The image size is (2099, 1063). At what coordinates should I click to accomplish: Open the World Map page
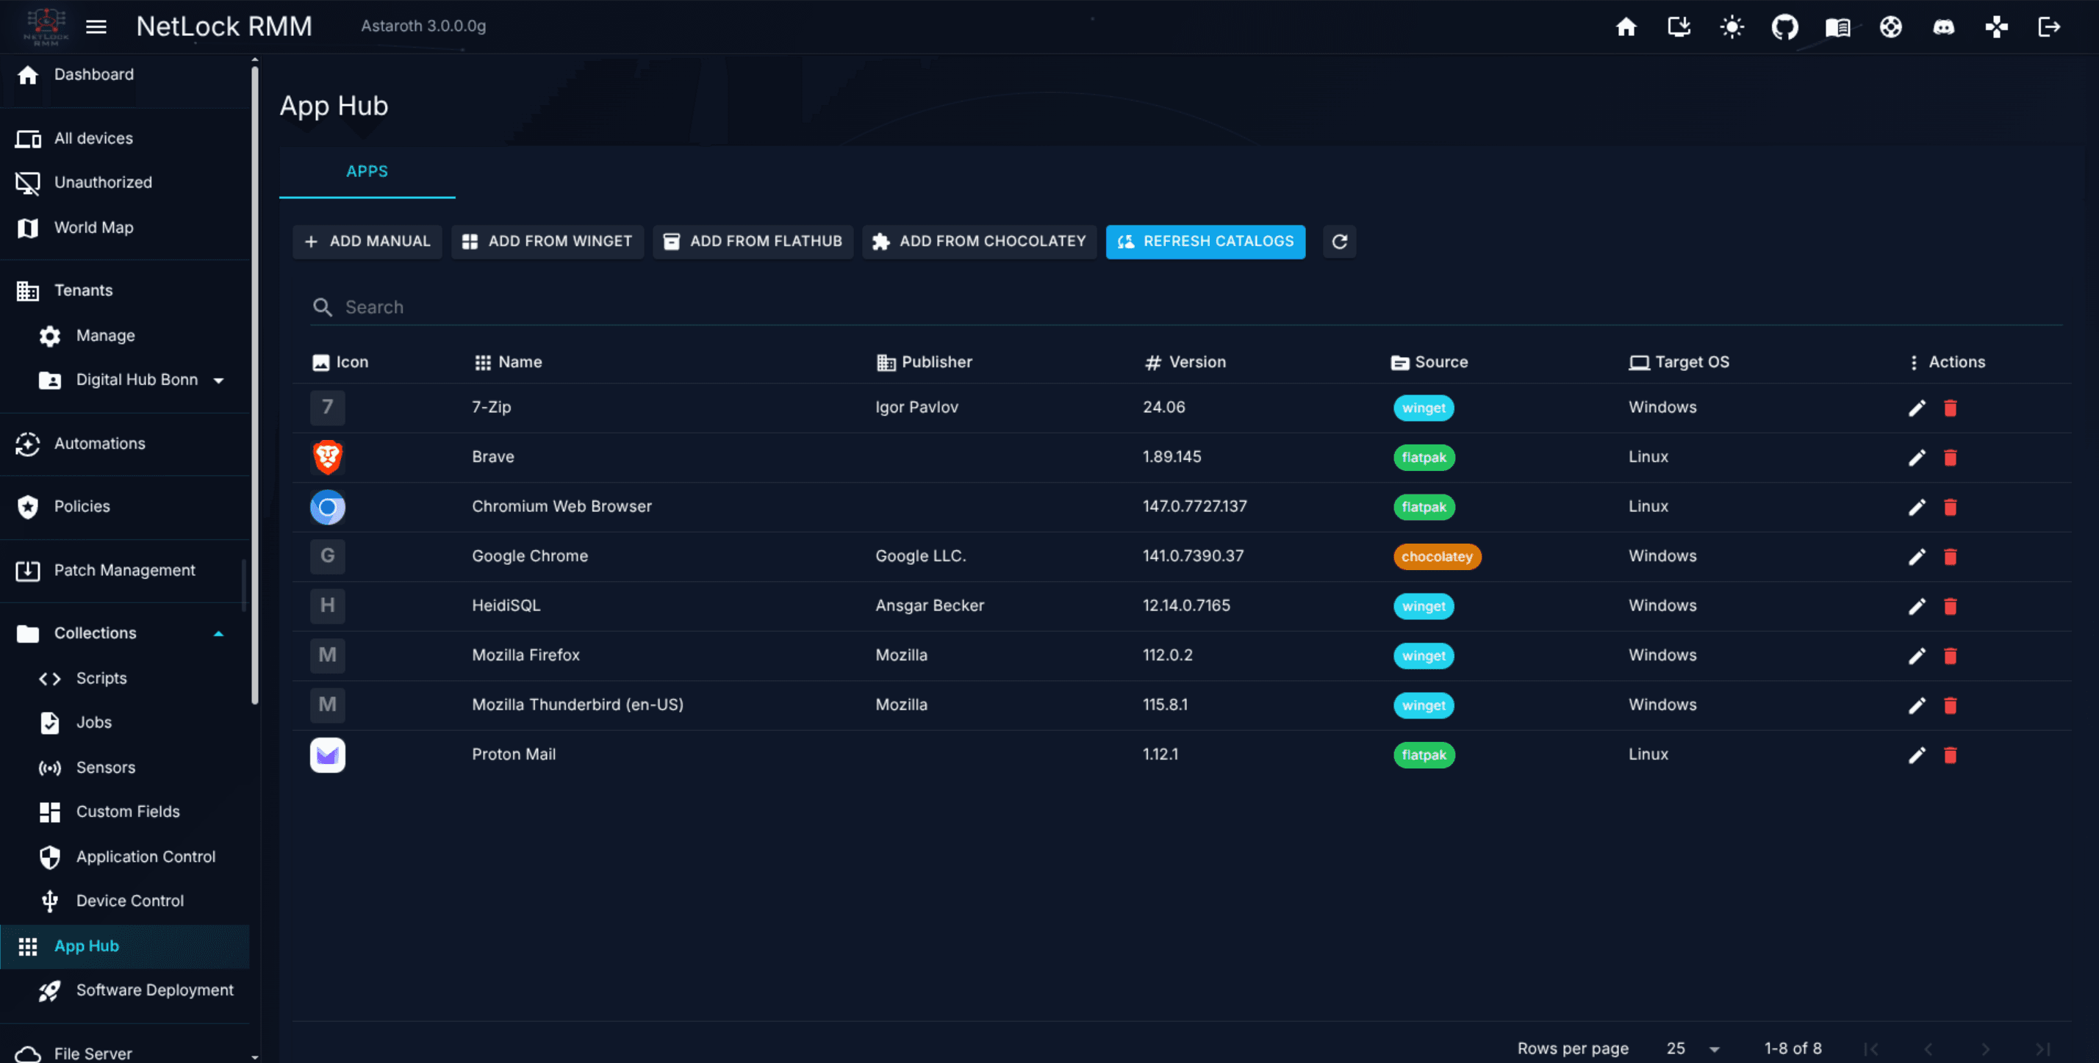tap(125, 228)
